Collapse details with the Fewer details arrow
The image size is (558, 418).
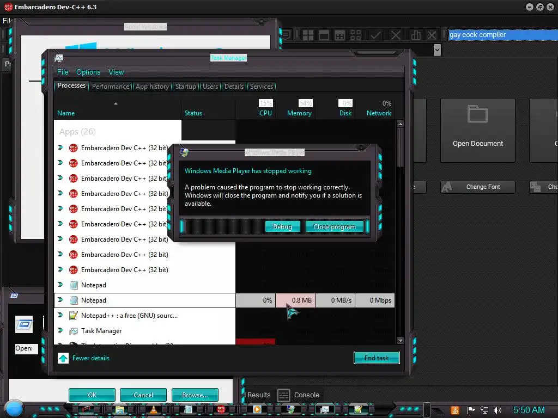pyautogui.click(x=63, y=358)
